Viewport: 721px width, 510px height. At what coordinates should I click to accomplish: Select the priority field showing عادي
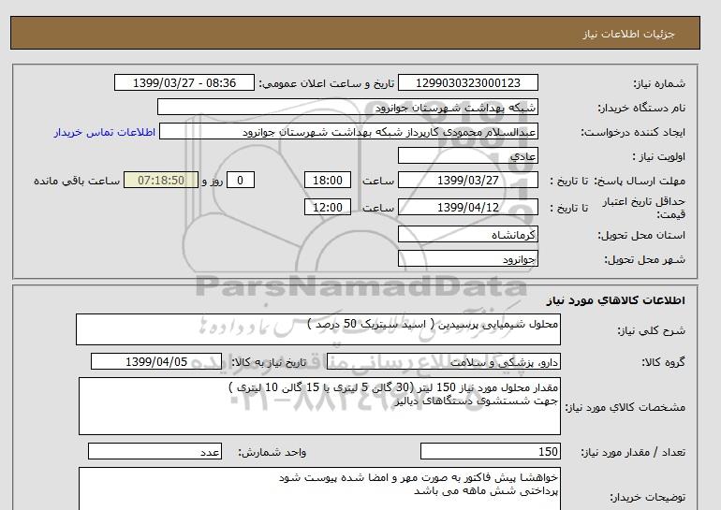point(467,155)
